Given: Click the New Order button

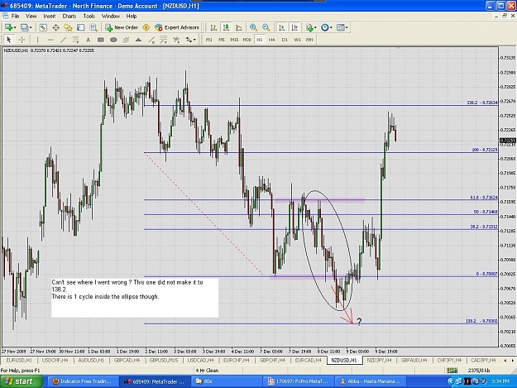Looking at the screenshot, I should (122, 27).
